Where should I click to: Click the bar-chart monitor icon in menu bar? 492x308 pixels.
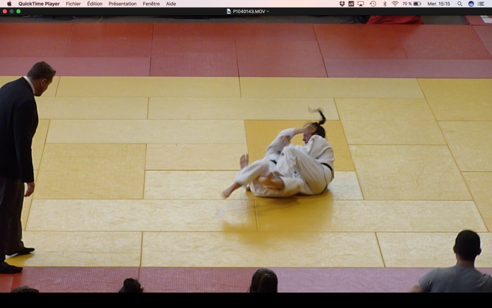coord(351,4)
